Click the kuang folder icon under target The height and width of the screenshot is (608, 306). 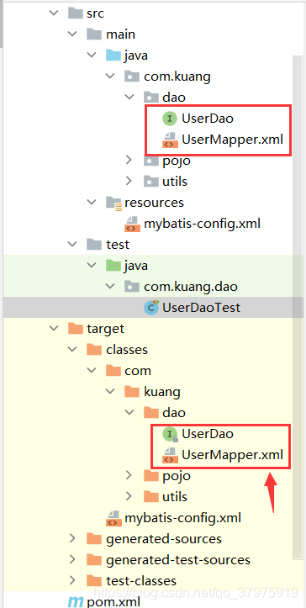132,392
